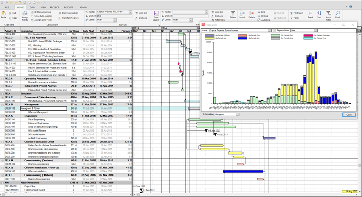The height and width of the screenshot is (197, 362).
Task: Click the blue Offshore installation Gantt bar
Action: click(243, 172)
